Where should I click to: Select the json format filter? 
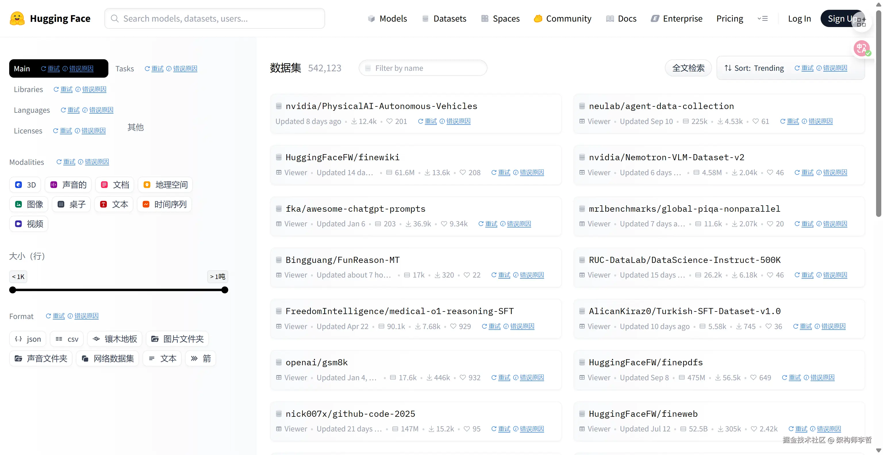pos(28,339)
